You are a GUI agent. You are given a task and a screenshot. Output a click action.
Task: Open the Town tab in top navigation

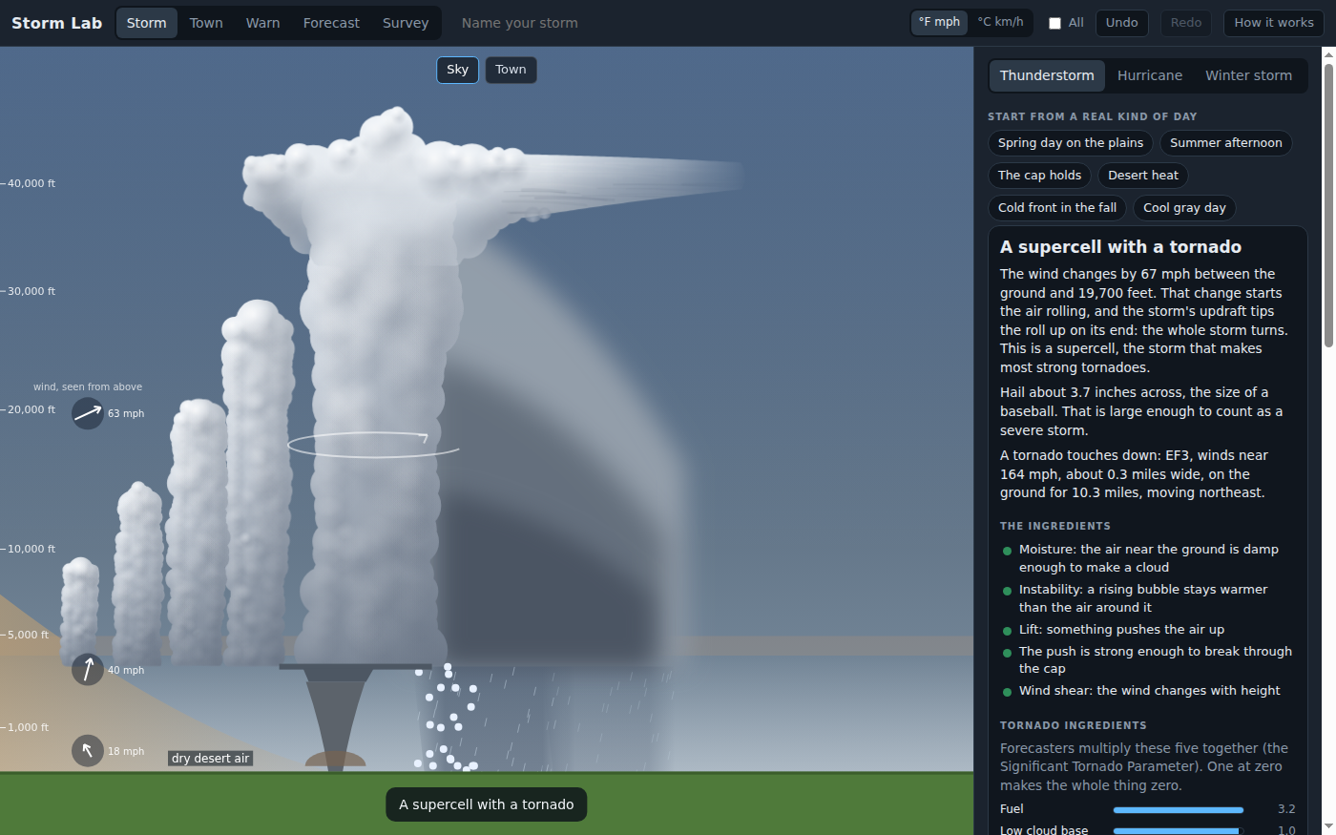[x=206, y=23]
